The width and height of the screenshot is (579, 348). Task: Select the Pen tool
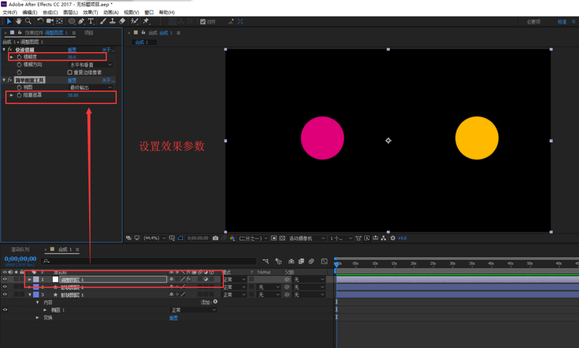81,21
